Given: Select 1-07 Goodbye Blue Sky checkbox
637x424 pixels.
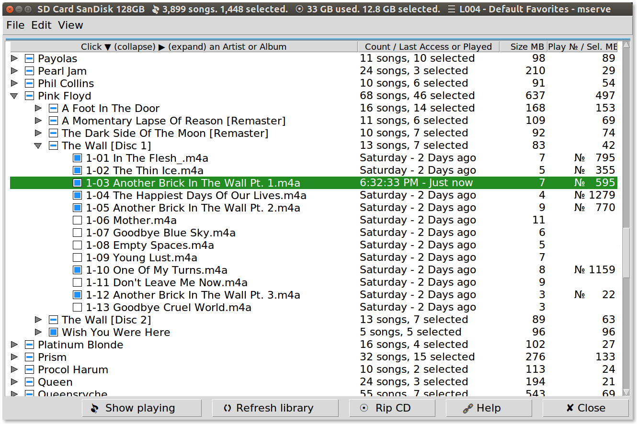Looking at the screenshot, I should click(x=77, y=233).
